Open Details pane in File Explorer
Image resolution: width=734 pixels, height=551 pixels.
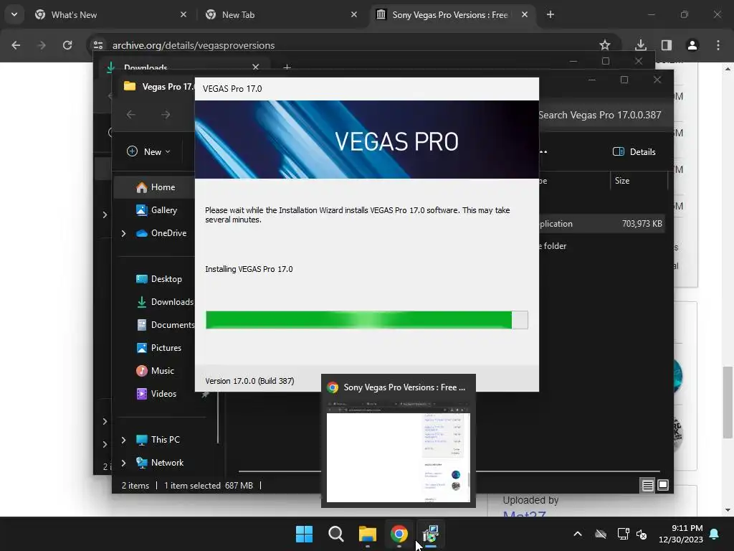[634, 152]
